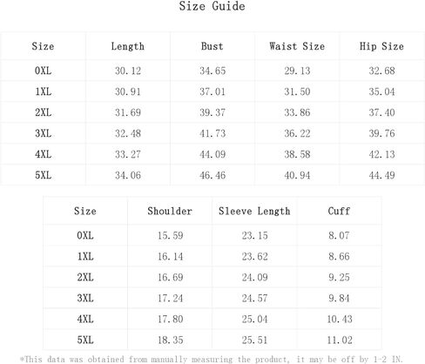
Task: Click the Waist Size column header
Action: point(297,46)
